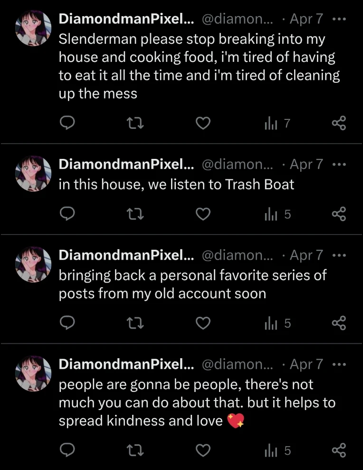The height and width of the screenshot is (470, 363).
Task: Reply to the Slenderman tweet
Action: (67, 124)
